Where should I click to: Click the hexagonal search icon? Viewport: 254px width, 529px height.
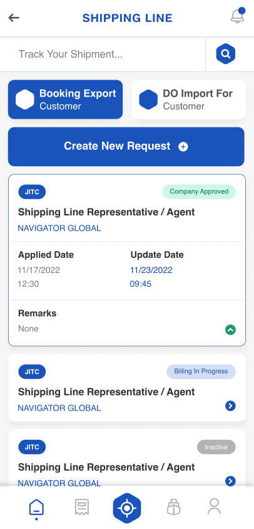click(225, 53)
